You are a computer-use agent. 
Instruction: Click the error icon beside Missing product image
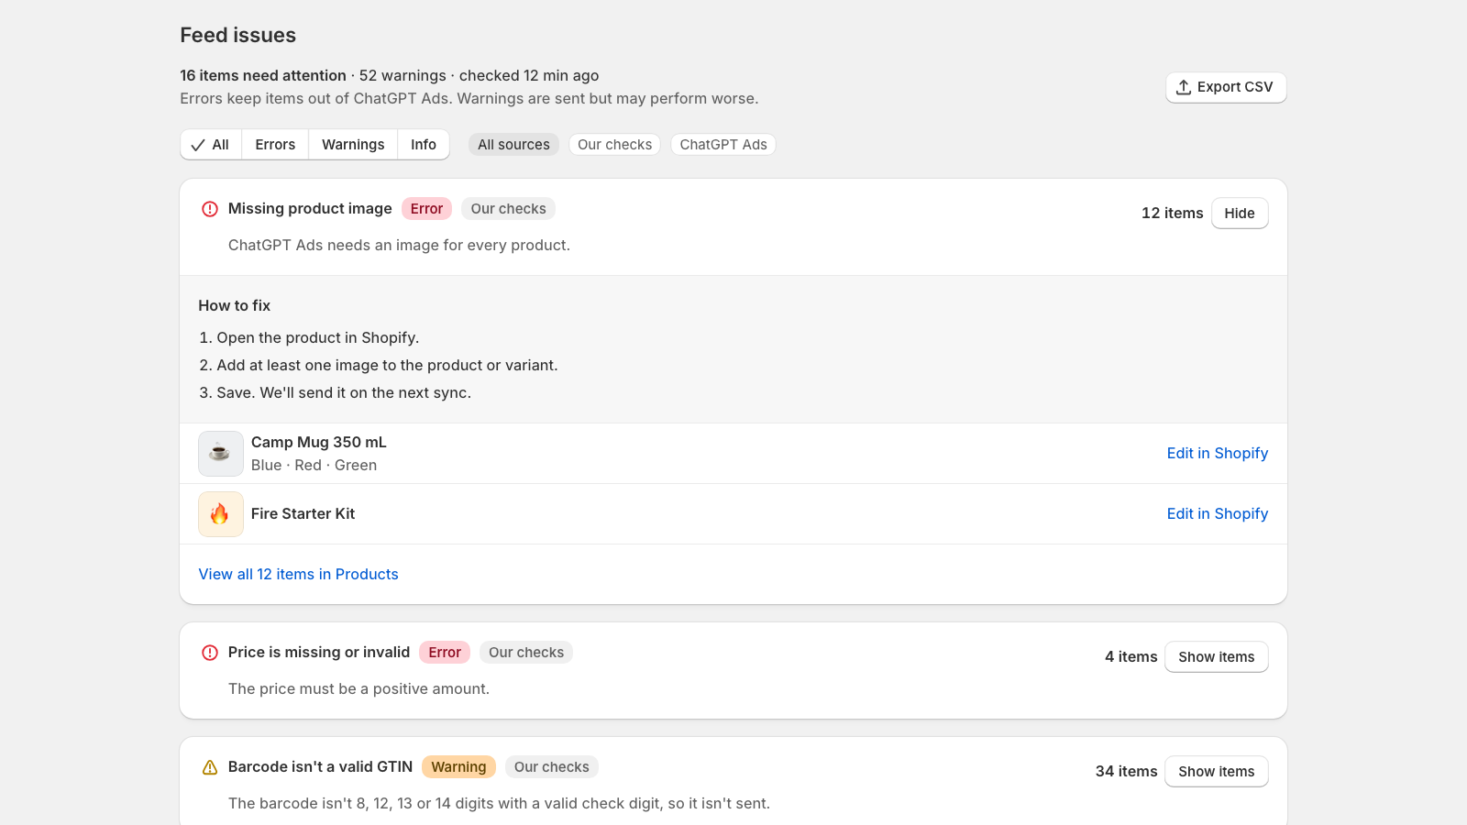(210, 209)
